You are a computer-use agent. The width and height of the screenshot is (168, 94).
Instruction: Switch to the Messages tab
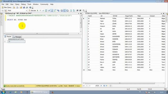click(17, 37)
